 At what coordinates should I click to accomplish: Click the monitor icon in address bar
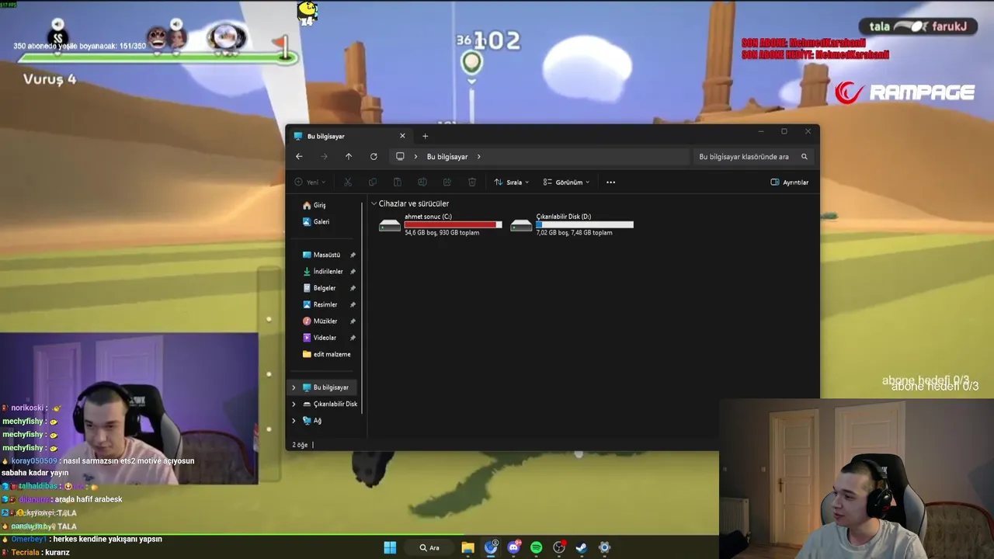(x=400, y=157)
